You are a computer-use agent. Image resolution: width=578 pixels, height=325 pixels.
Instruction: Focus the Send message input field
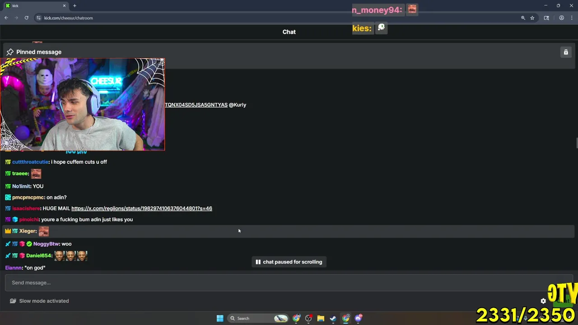[289, 283]
